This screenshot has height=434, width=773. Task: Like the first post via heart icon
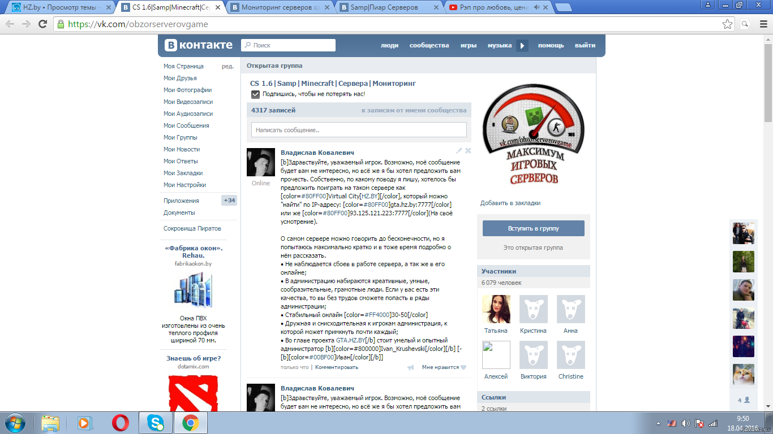(463, 367)
